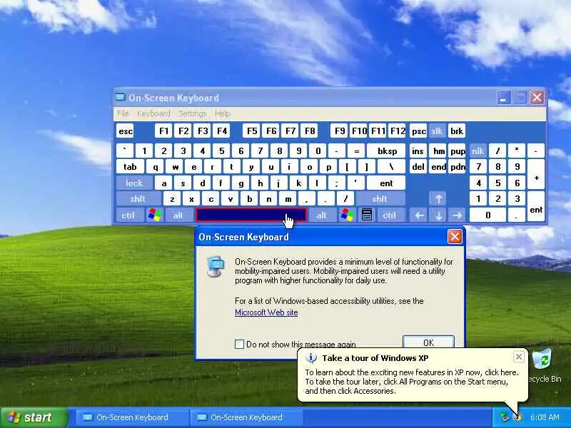
Task: Click the bksp key
Action: coord(386,151)
